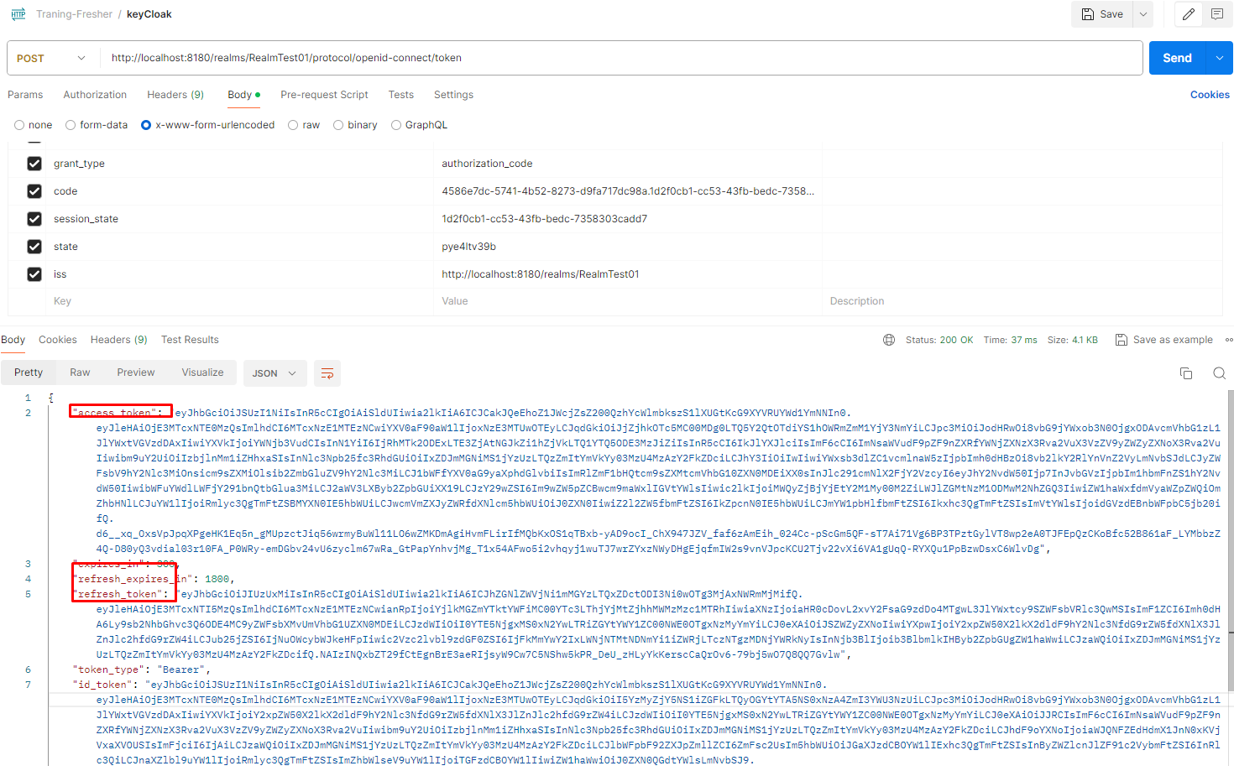
Task: Open the Save options dropdown arrow
Action: [x=1142, y=14]
